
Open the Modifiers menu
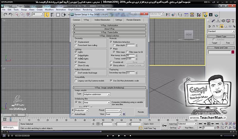[49, 10]
